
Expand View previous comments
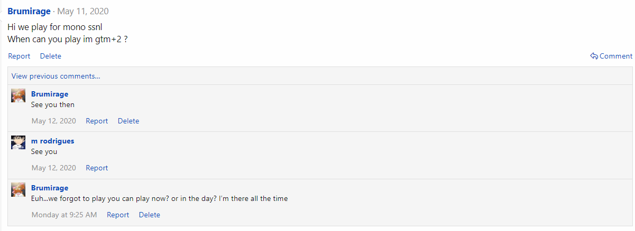coord(56,76)
